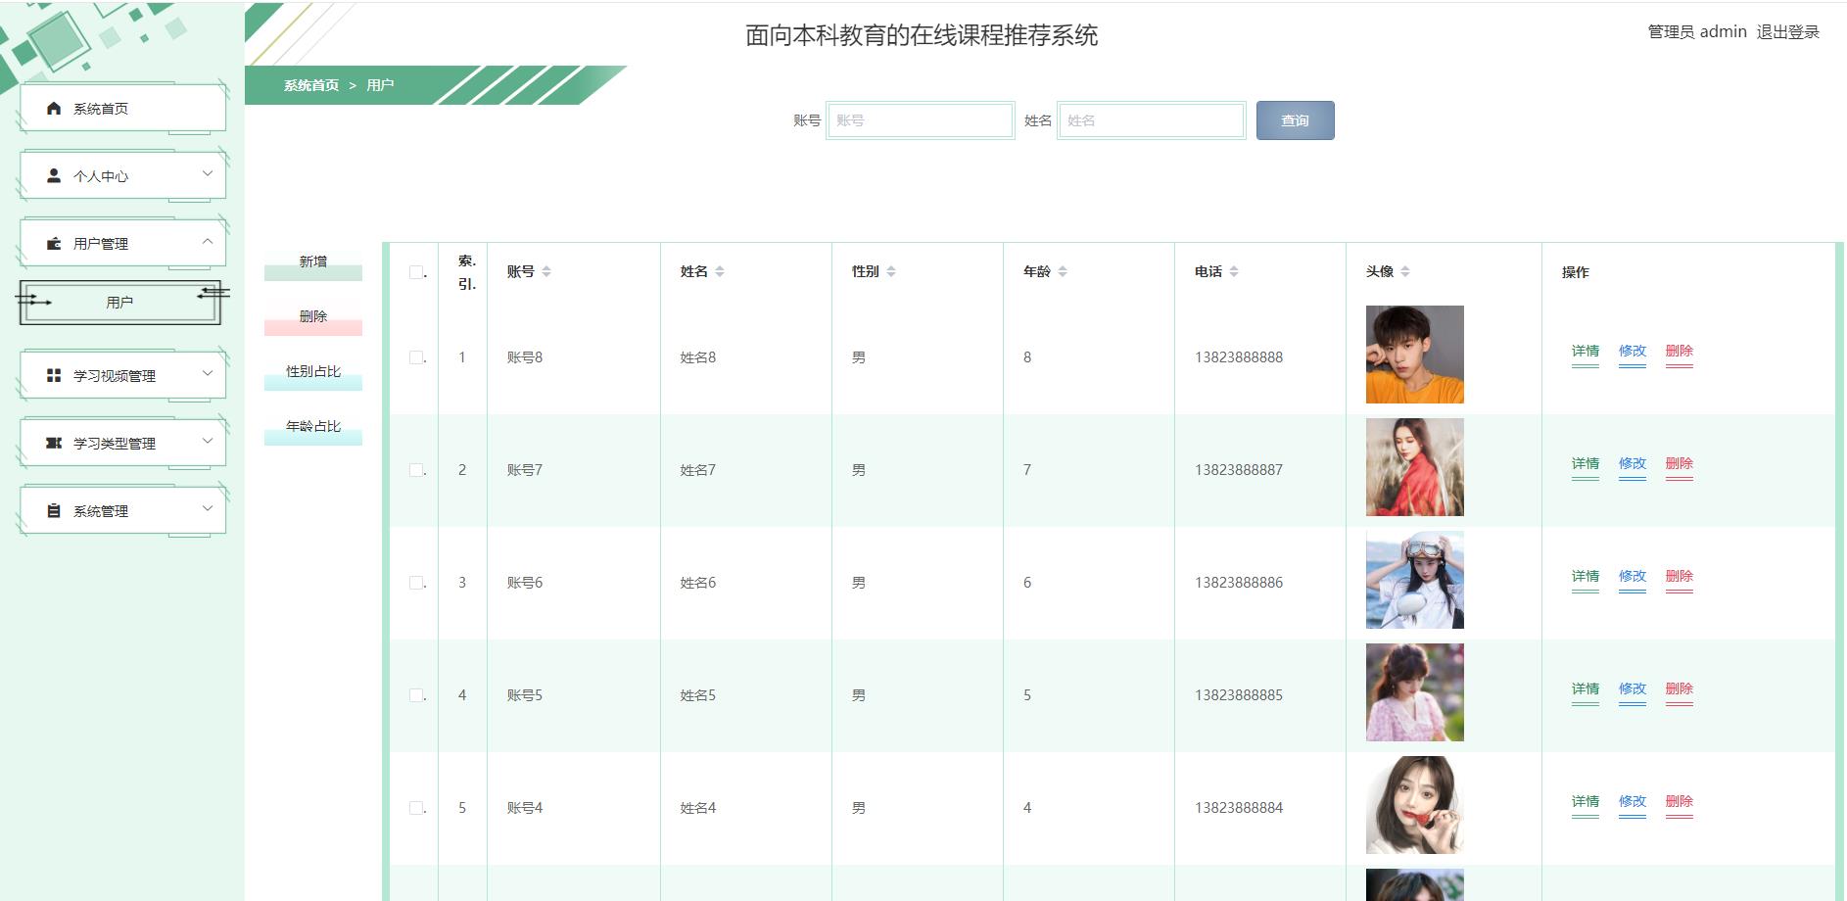Click the avatar thumbnail for 账号6

[1415, 580]
